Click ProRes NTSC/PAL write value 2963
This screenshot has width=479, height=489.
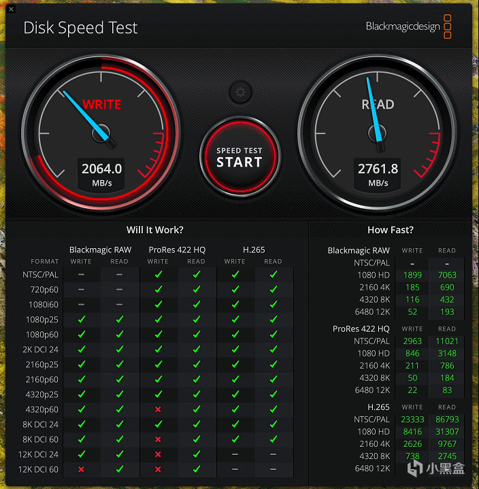pos(412,341)
